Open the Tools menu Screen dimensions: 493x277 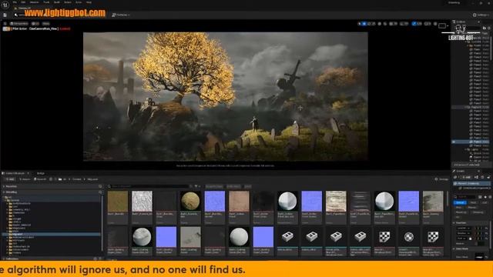46,2
